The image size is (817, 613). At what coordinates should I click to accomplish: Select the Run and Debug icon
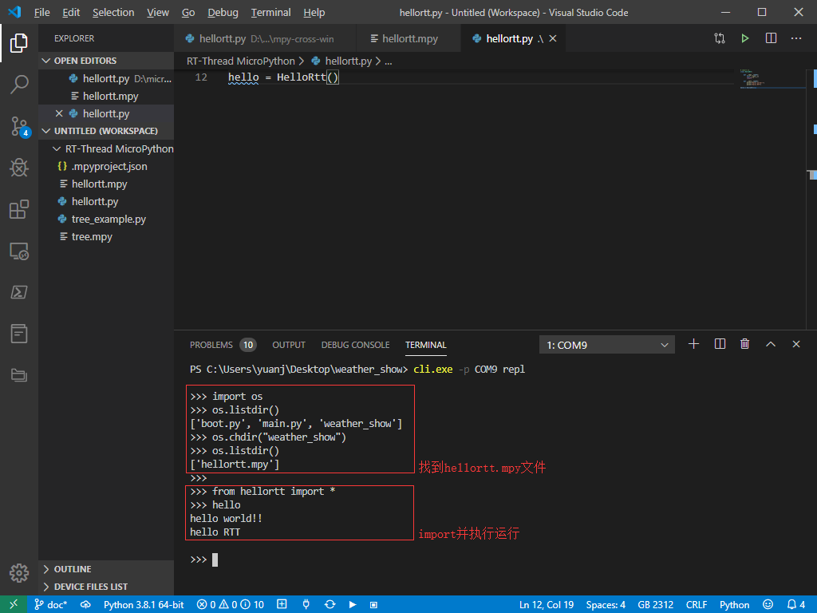pos(19,168)
